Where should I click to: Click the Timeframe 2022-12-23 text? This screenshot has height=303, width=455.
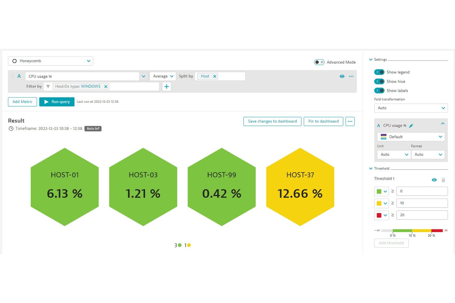tap(49, 129)
